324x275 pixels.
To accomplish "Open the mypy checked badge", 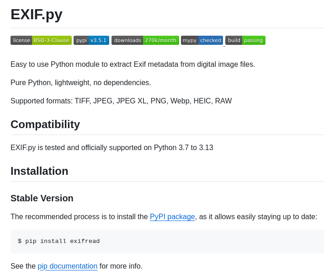I will pyautogui.click(x=202, y=40).
